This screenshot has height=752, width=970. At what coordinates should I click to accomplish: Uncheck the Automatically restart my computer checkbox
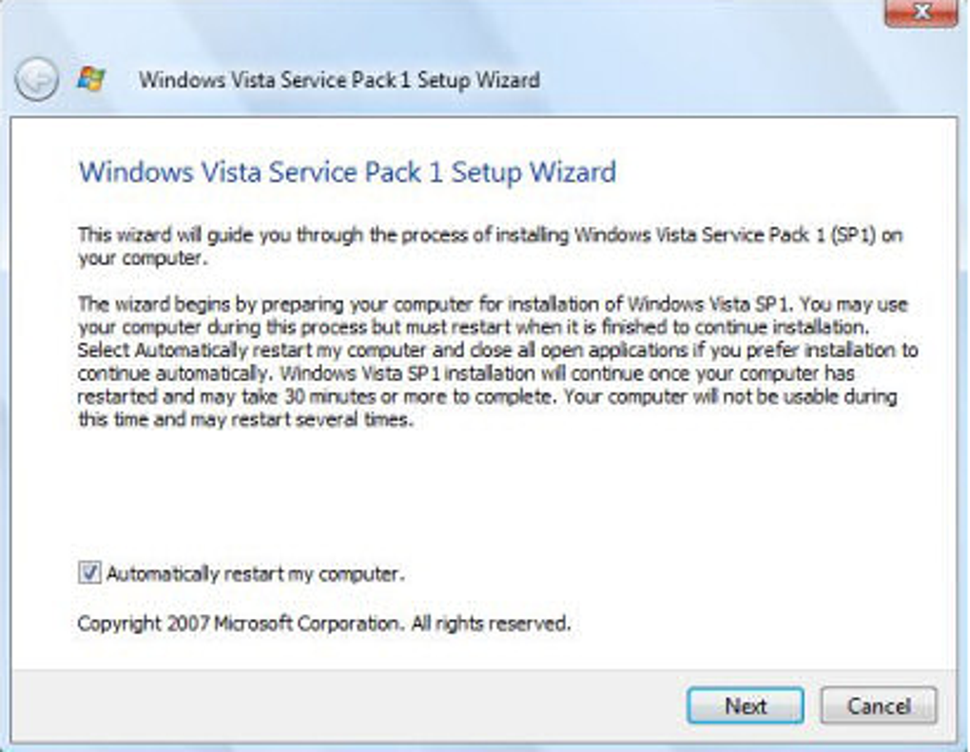89,572
